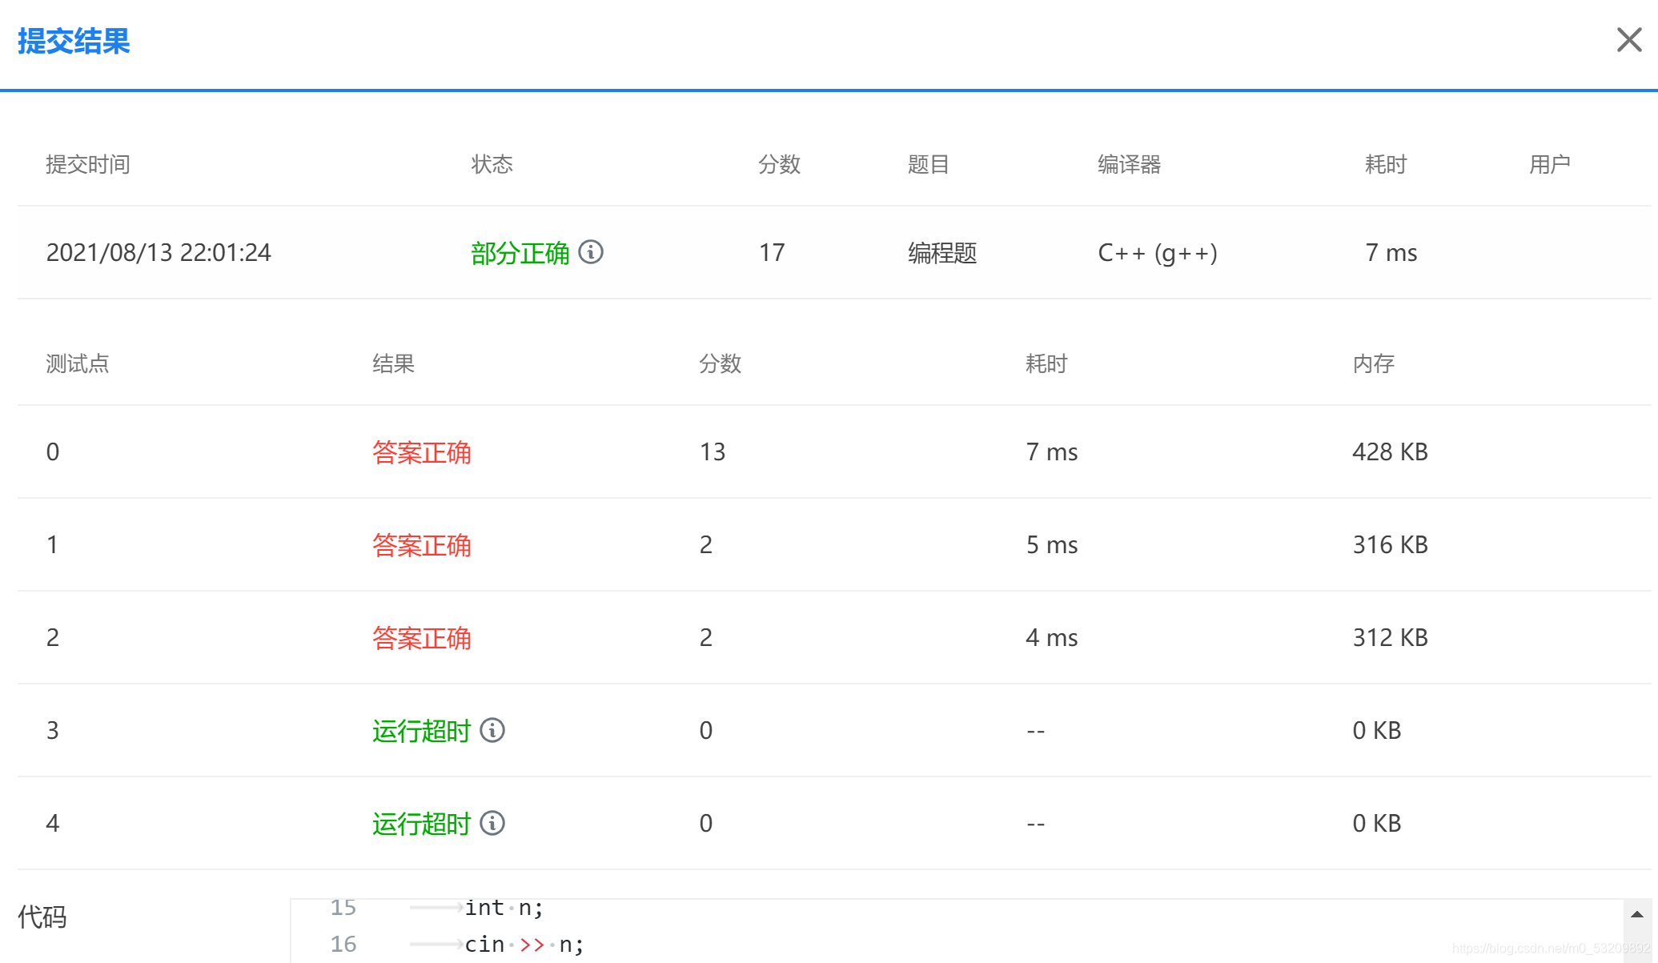Click info icon beside test point 3 运行超时
Viewport: 1658px width, 963px height.
(x=492, y=730)
